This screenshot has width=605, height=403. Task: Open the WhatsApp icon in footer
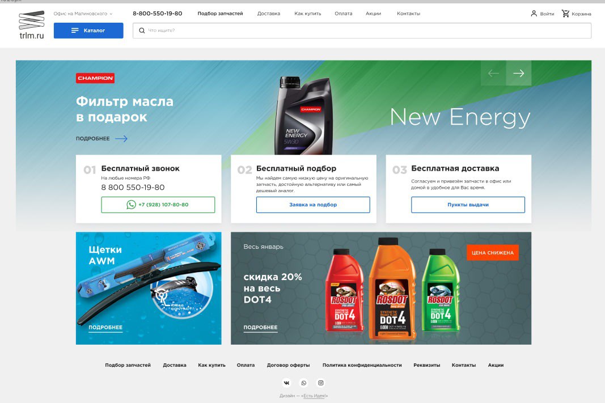click(304, 383)
